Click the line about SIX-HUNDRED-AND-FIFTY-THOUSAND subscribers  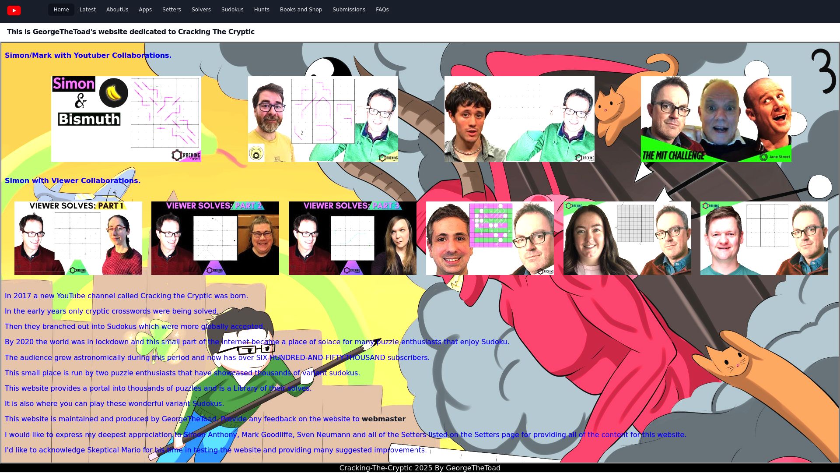click(217, 358)
